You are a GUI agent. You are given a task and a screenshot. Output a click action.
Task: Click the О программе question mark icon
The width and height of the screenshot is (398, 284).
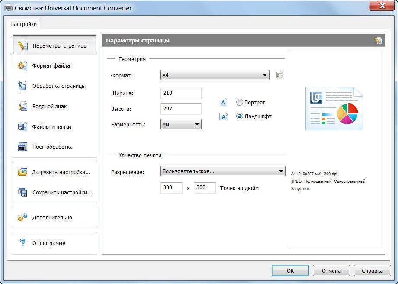point(22,243)
